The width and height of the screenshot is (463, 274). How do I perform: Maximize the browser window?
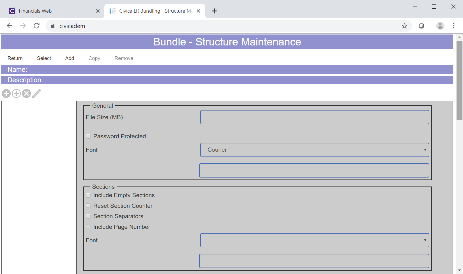[x=434, y=6]
